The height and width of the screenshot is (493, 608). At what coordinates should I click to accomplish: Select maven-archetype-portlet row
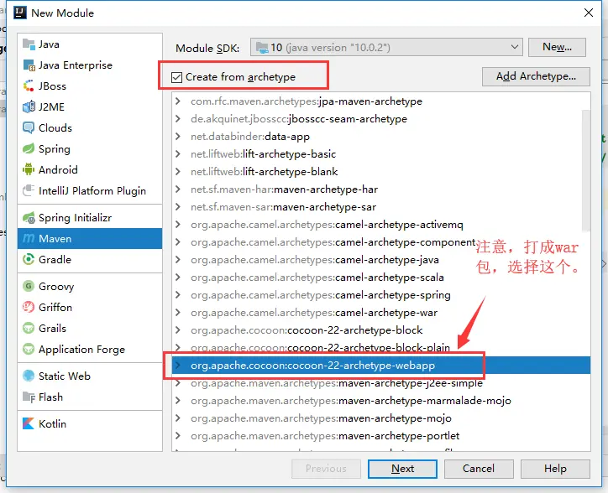[380, 436]
